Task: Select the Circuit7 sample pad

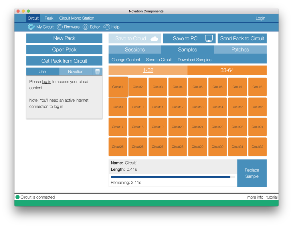Action: click(x=237, y=87)
